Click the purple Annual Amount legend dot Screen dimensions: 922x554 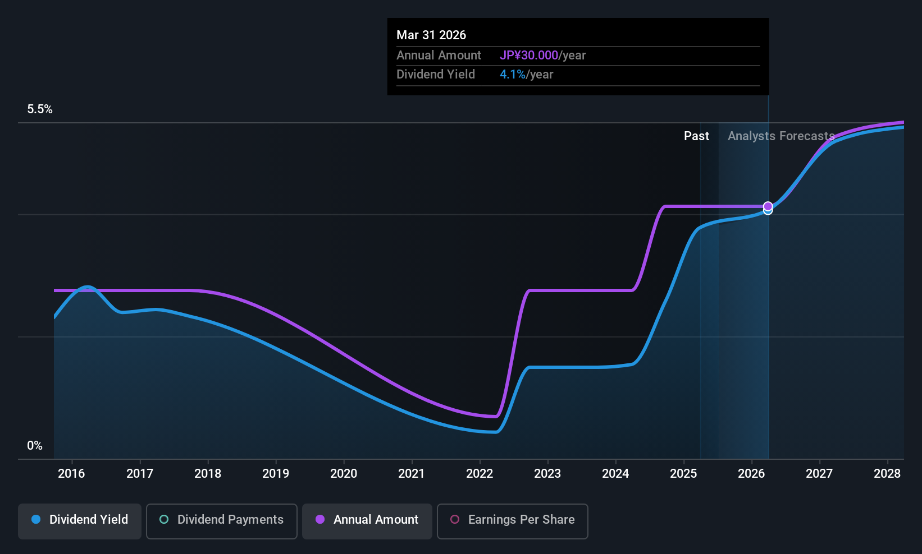coord(320,519)
